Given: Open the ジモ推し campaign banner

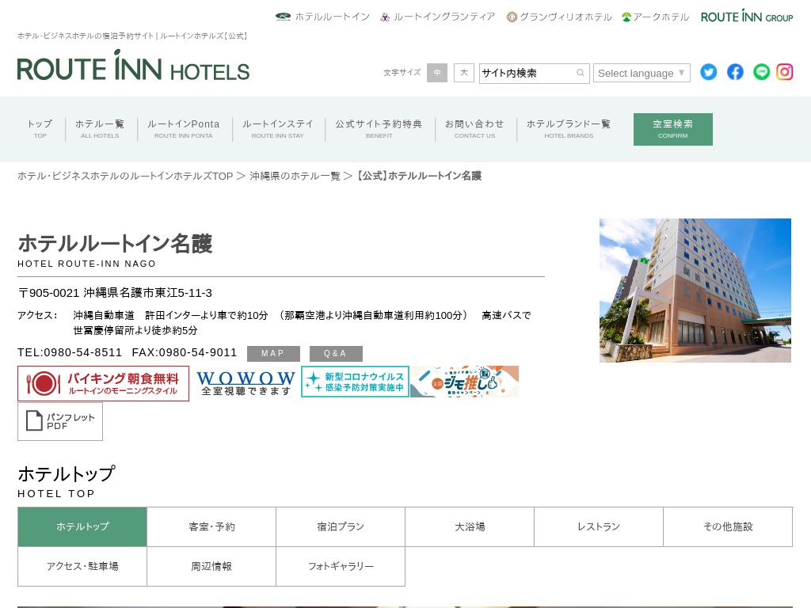Looking at the screenshot, I should tap(464, 382).
